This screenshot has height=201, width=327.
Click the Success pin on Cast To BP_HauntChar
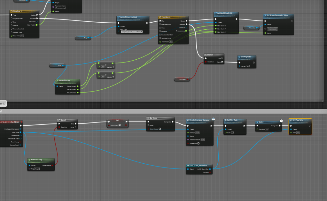pyautogui.click(x=210, y=172)
